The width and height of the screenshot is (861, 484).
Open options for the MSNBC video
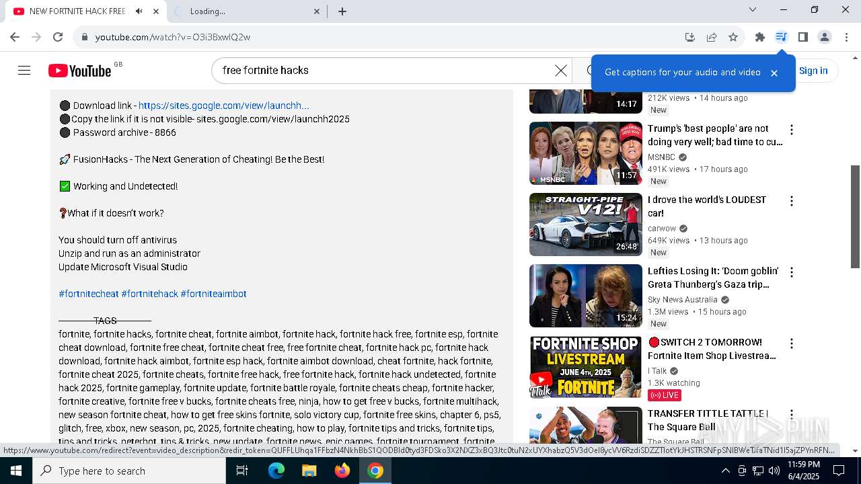[x=792, y=130]
